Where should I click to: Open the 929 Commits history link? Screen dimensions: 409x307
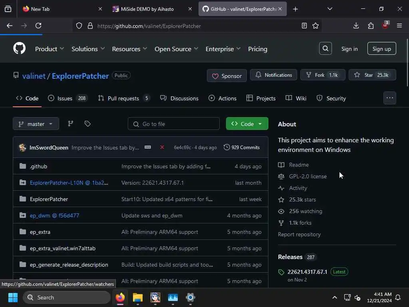[242, 147]
